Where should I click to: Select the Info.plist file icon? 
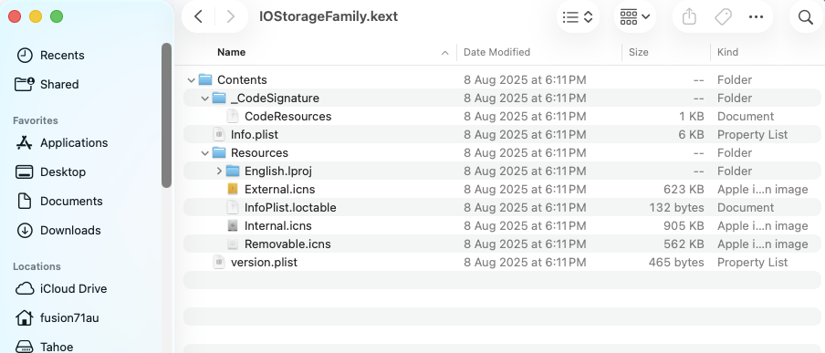[x=219, y=135]
